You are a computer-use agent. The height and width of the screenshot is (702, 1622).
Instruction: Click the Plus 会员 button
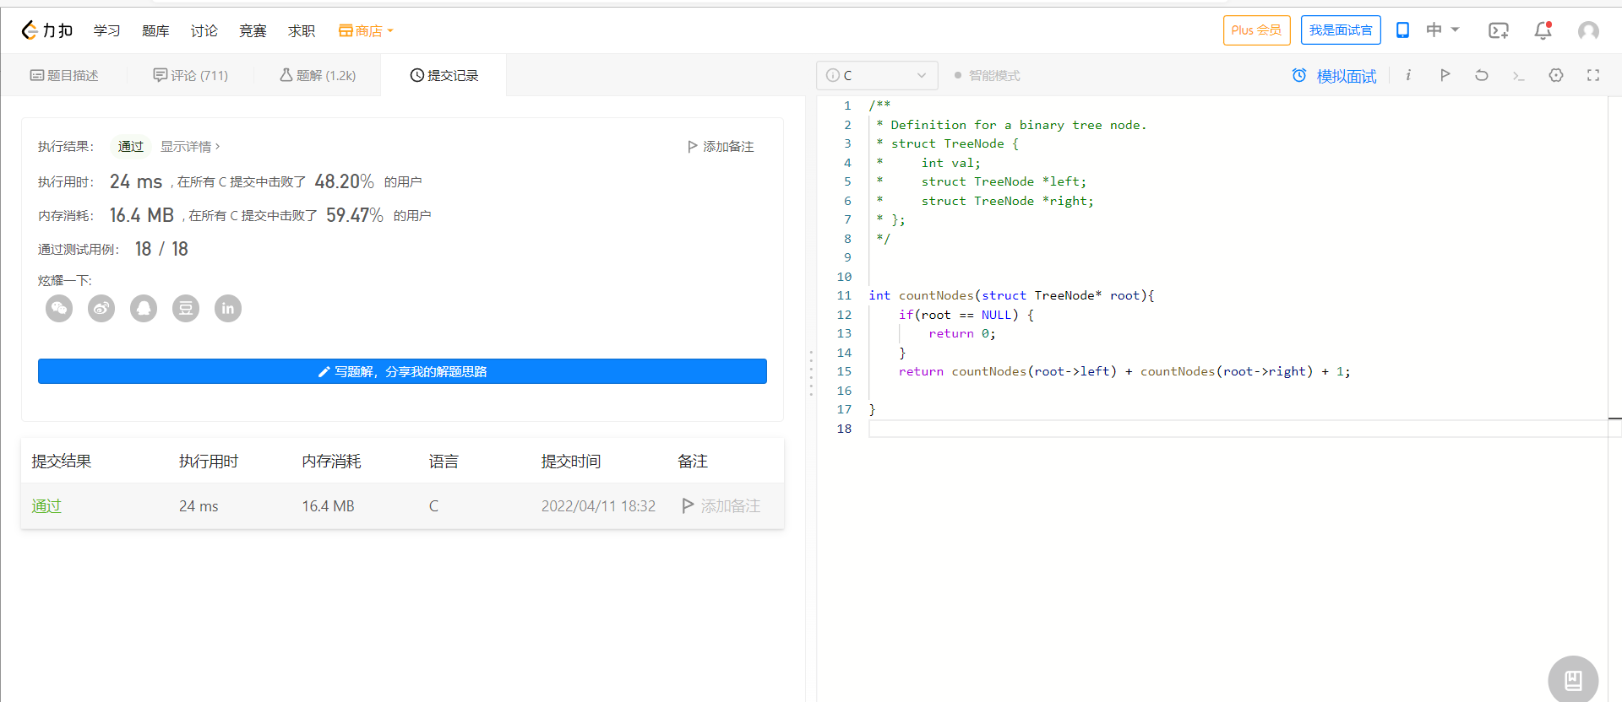coord(1256,30)
